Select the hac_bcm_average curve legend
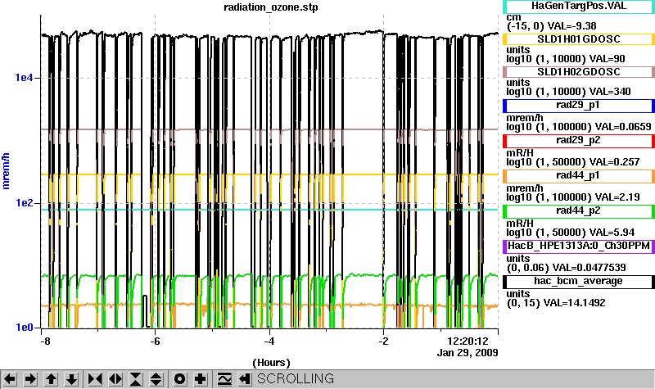The height and width of the screenshot is (389, 655). pyautogui.click(x=579, y=282)
